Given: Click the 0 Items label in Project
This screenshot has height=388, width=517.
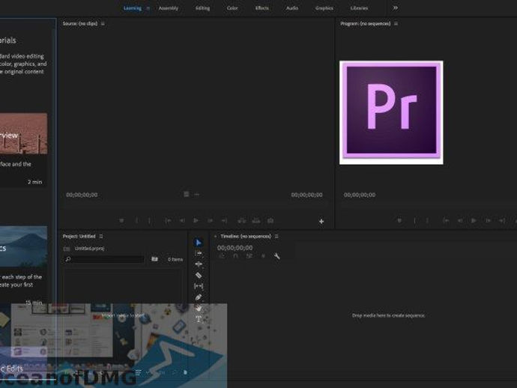Looking at the screenshot, I should click(175, 259).
